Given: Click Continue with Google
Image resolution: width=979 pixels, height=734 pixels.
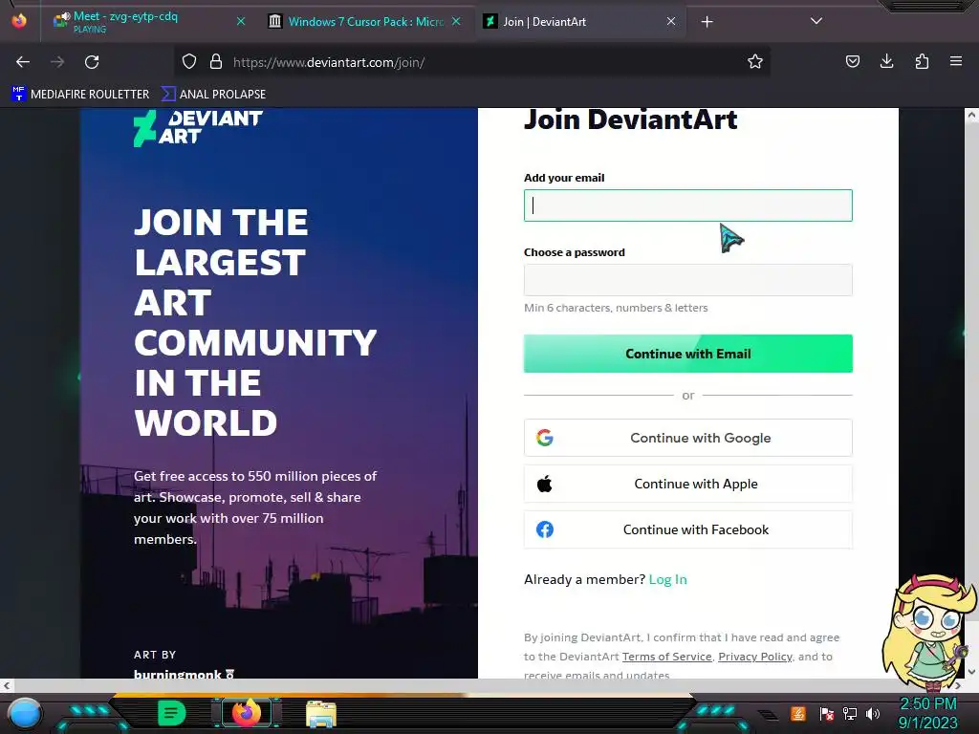Looking at the screenshot, I should 688,438.
